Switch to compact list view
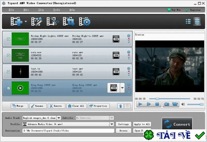This screenshot has height=142, width=207. [x=188, y=21]
